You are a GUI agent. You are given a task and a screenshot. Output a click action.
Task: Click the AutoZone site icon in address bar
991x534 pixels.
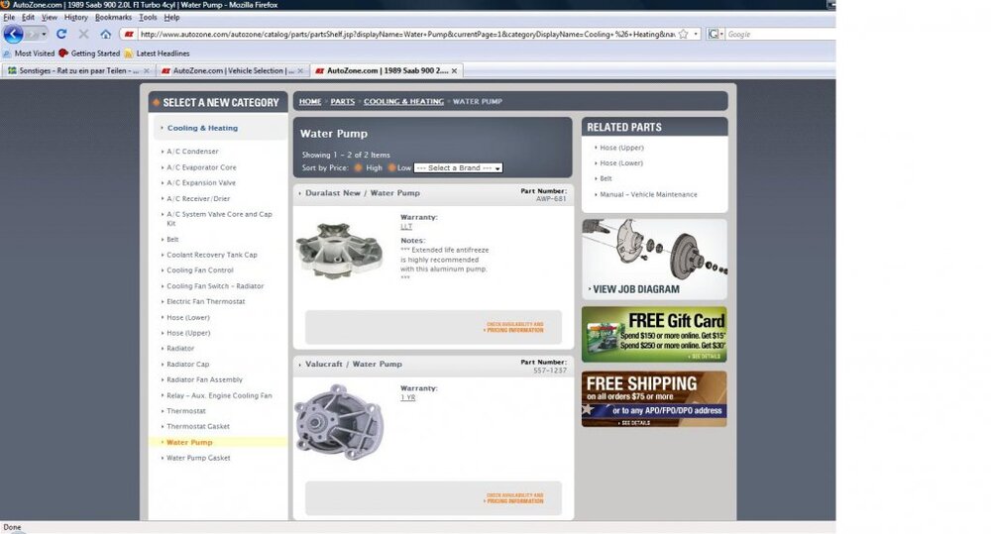point(129,34)
